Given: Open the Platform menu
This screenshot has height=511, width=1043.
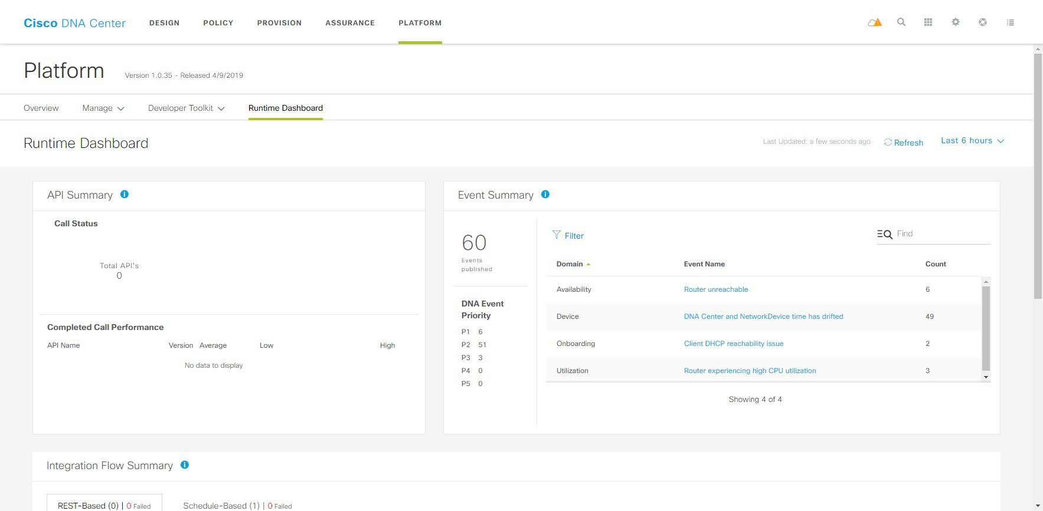Looking at the screenshot, I should point(420,23).
